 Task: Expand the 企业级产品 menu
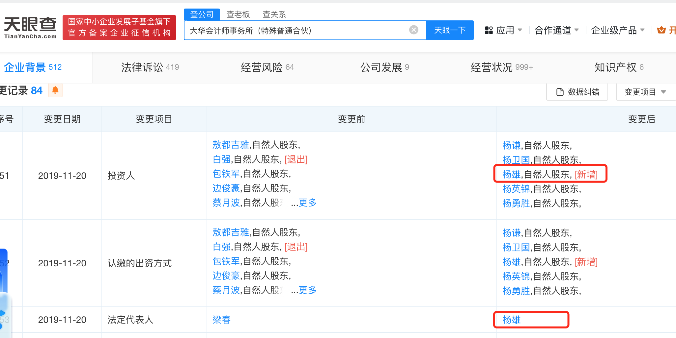tap(617, 30)
